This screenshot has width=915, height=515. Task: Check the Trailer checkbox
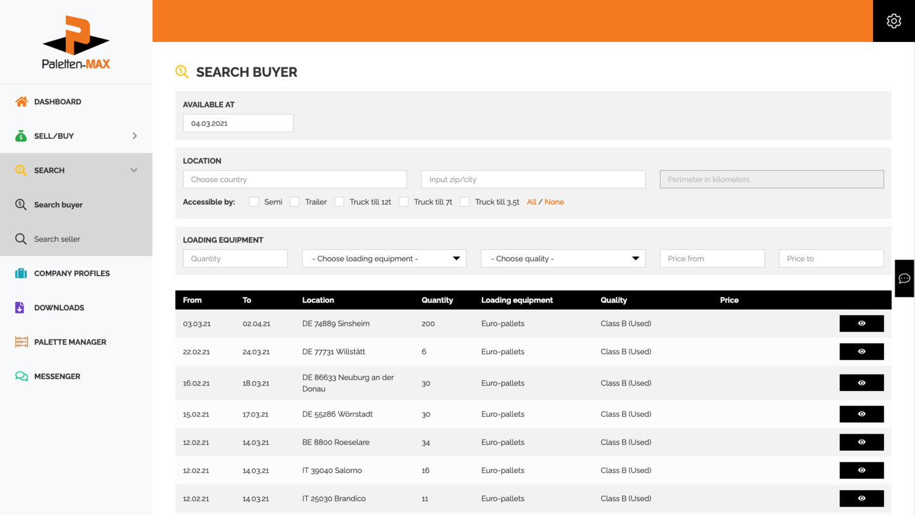[x=295, y=202]
